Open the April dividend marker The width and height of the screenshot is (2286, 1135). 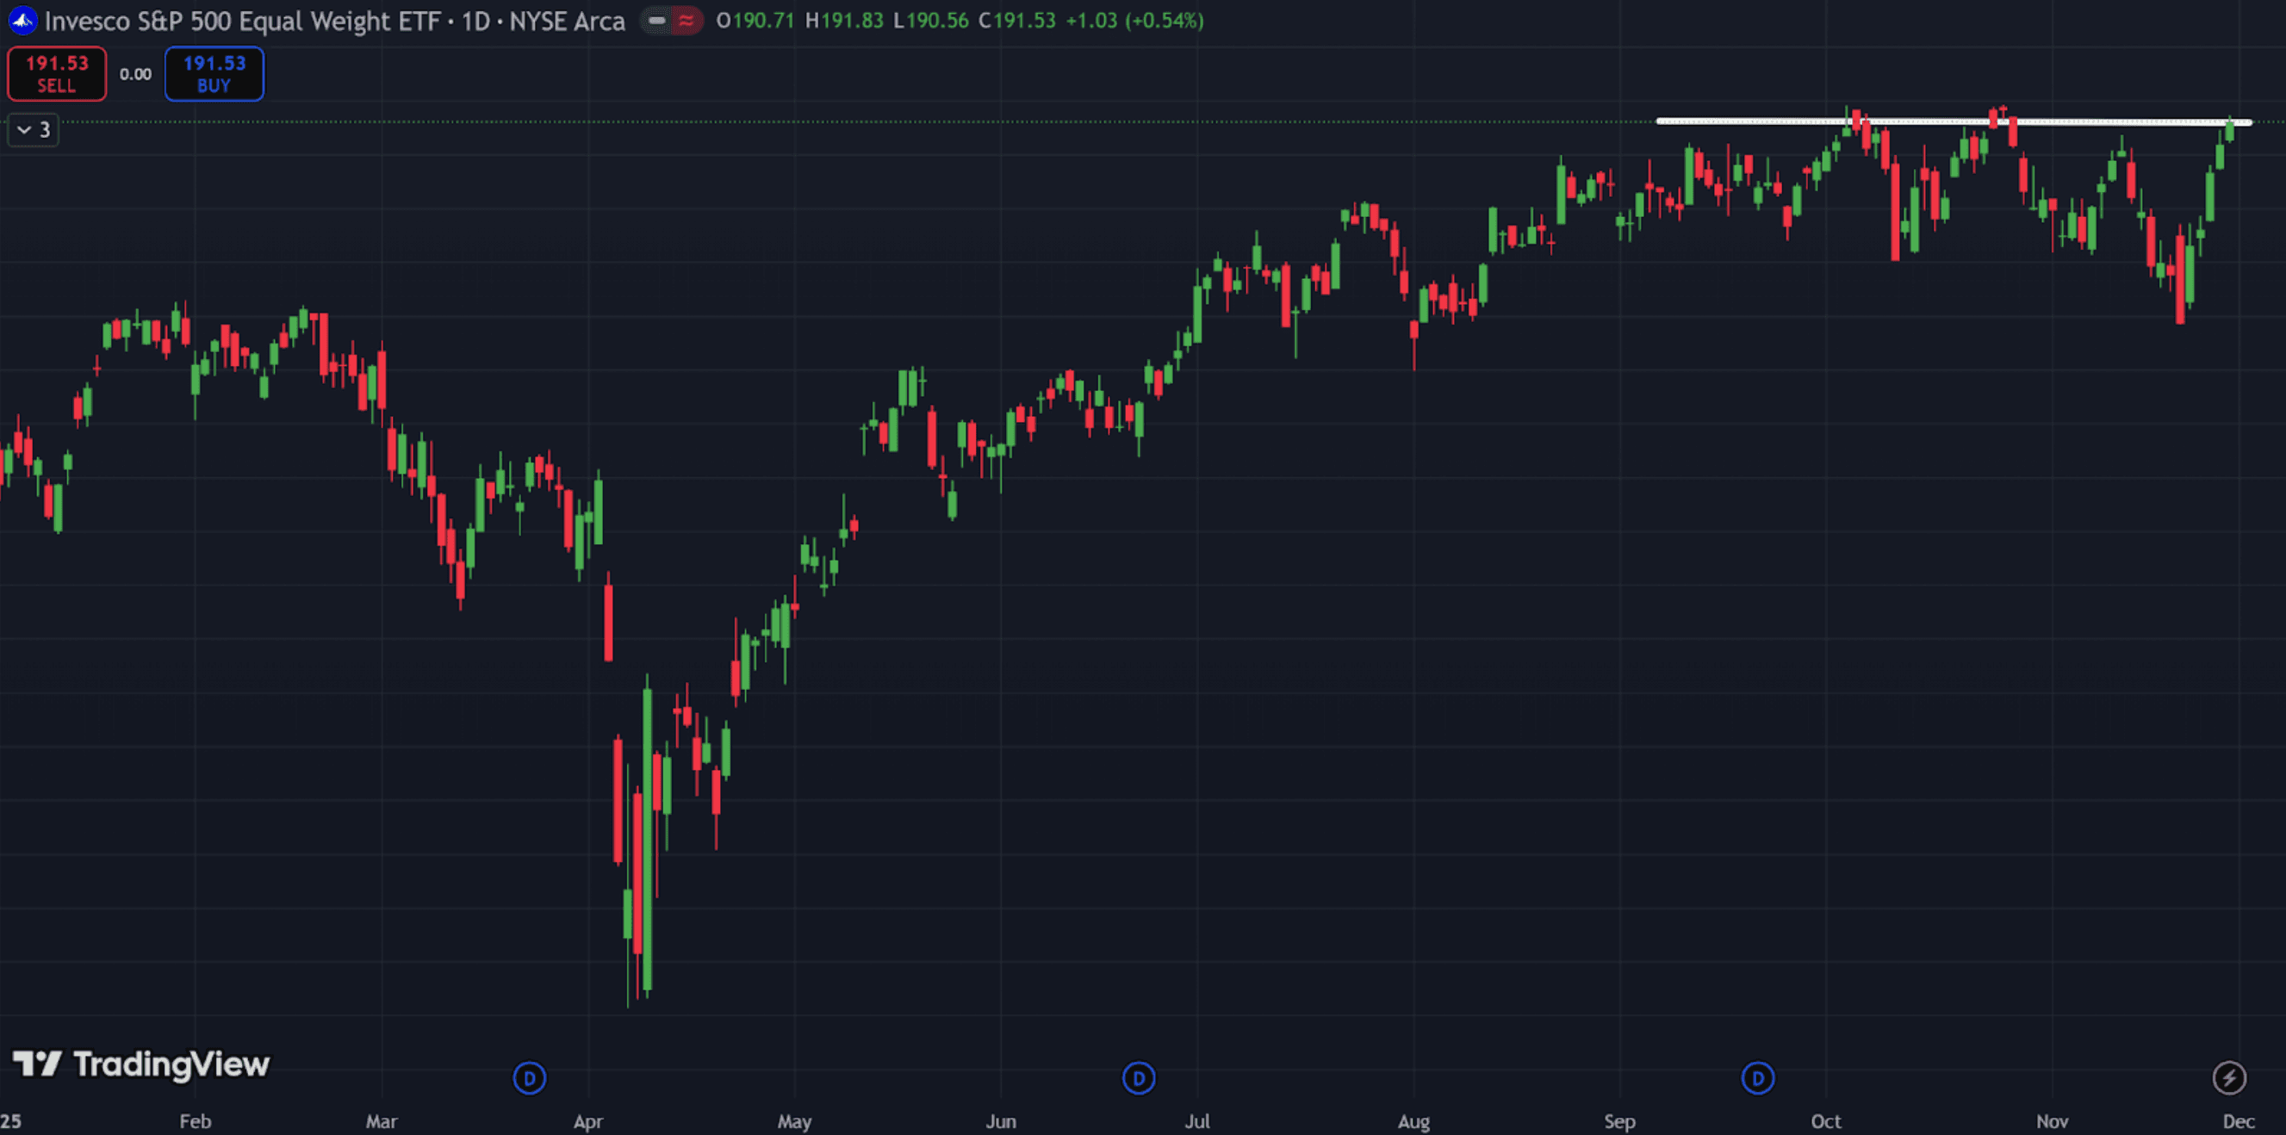pyautogui.click(x=529, y=1078)
